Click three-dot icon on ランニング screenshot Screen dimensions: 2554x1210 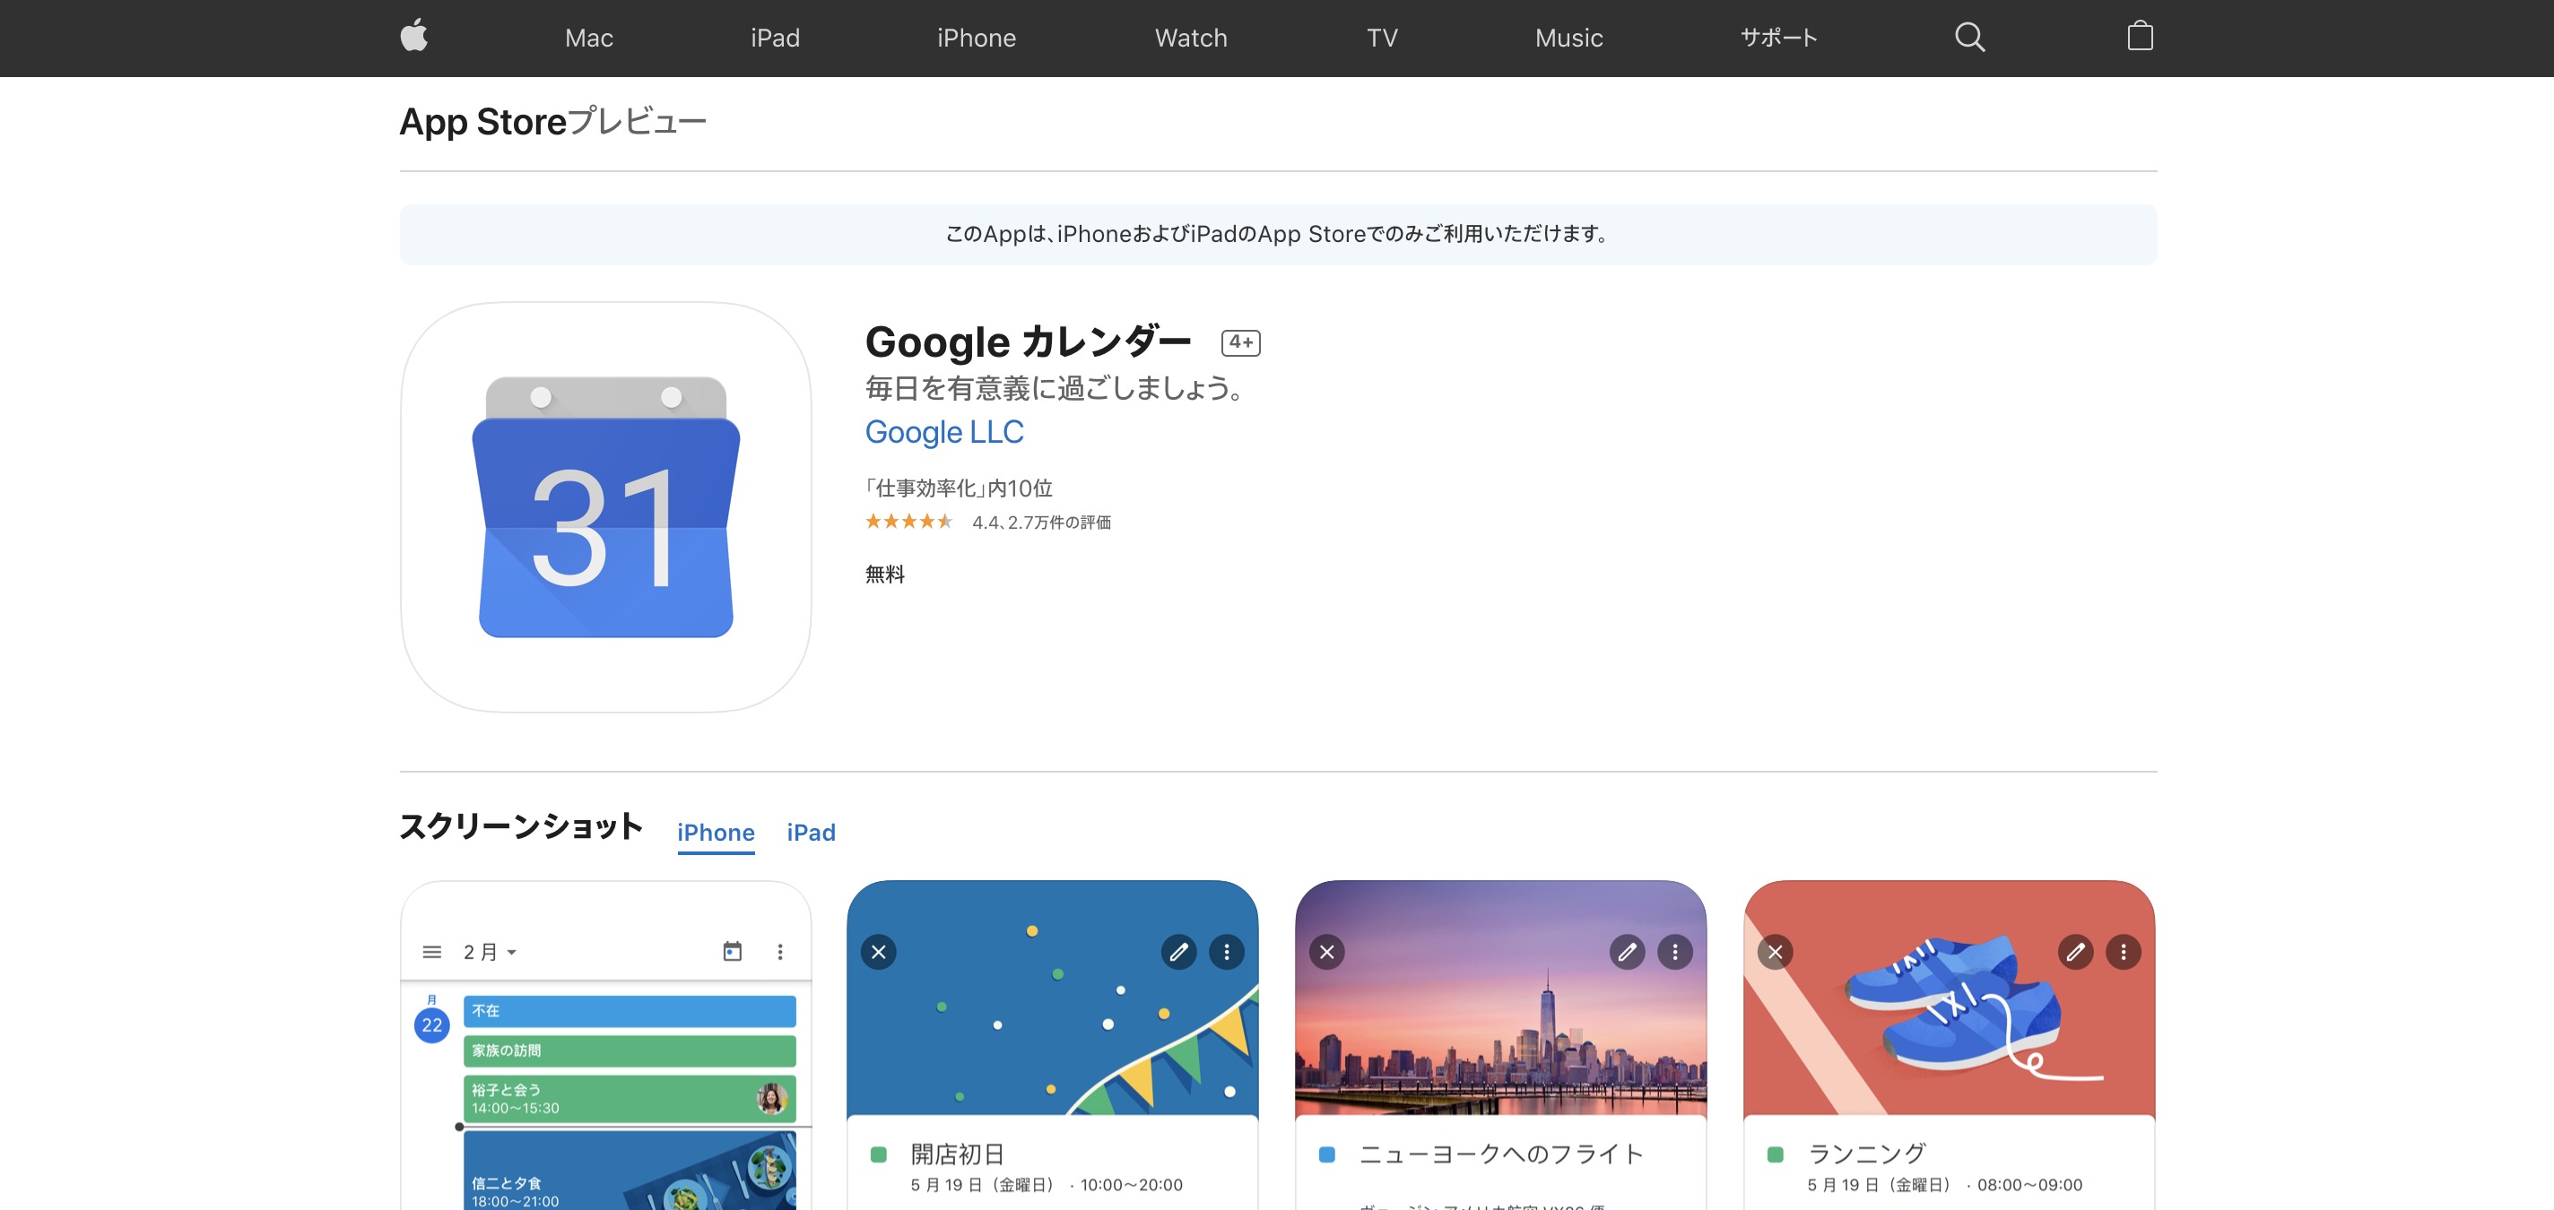point(2123,951)
